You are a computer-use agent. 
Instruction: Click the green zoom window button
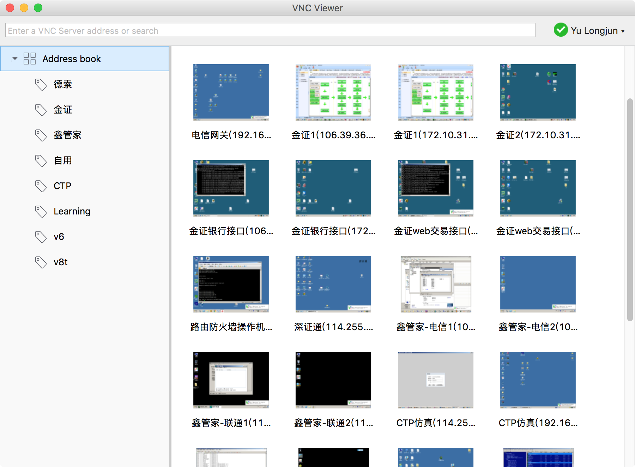tap(38, 8)
